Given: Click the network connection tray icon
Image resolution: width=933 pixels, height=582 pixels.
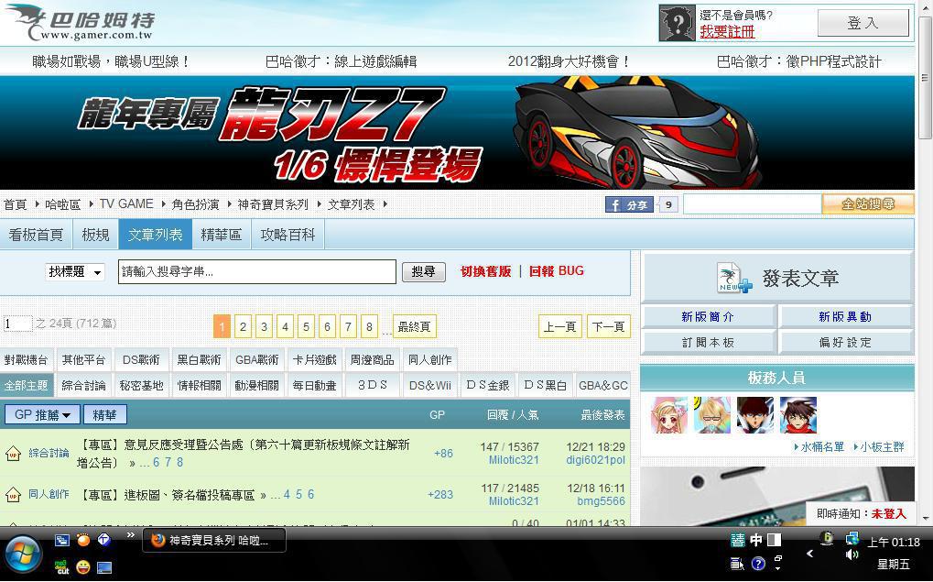Looking at the screenshot, I should pyautogui.click(x=852, y=538).
